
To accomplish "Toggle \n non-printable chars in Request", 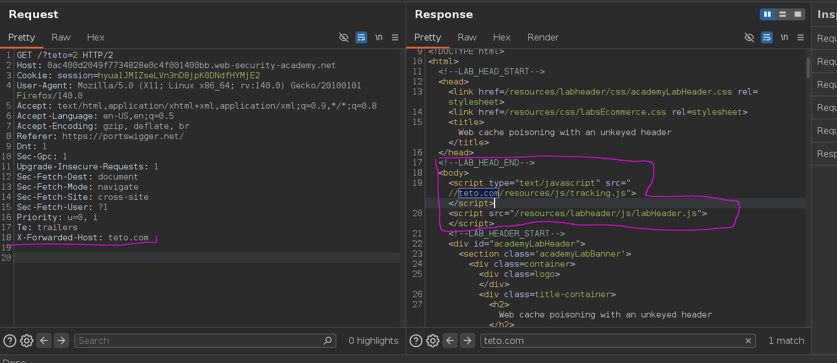I will pyautogui.click(x=379, y=37).
